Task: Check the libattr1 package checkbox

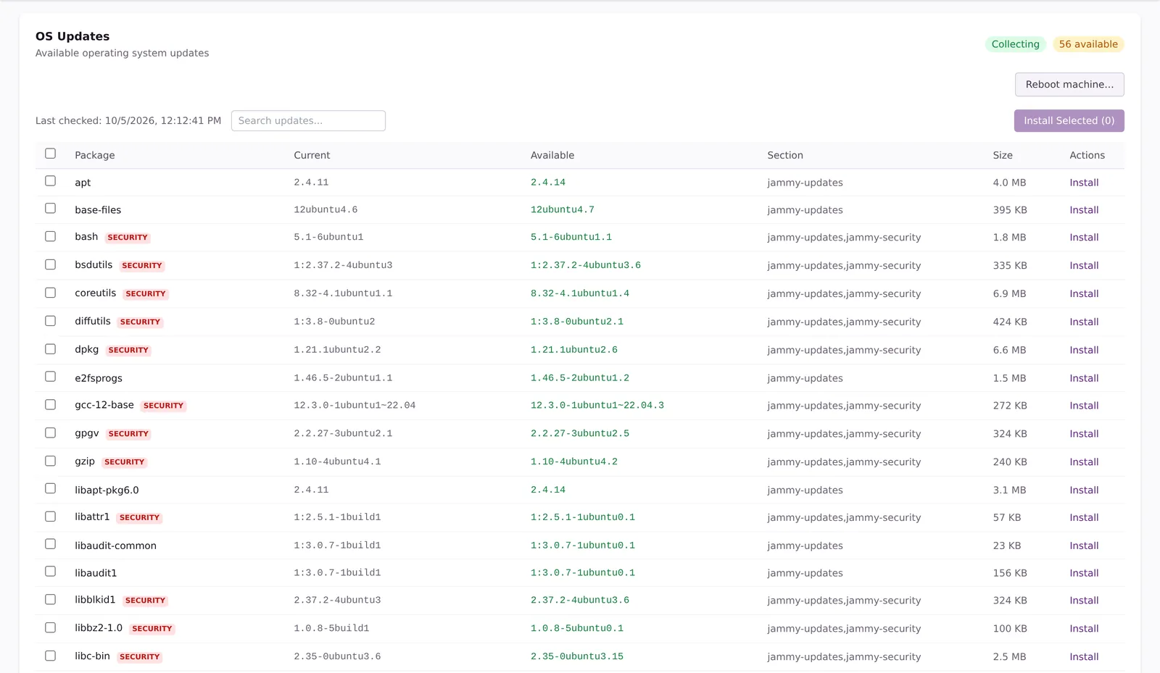Action: point(50,517)
